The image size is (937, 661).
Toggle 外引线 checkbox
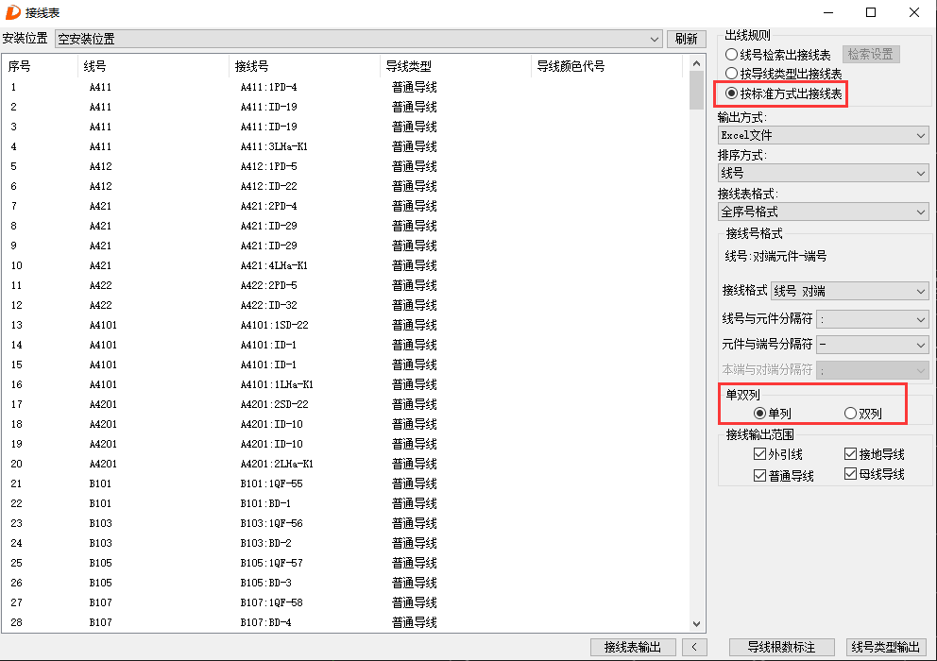point(778,454)
